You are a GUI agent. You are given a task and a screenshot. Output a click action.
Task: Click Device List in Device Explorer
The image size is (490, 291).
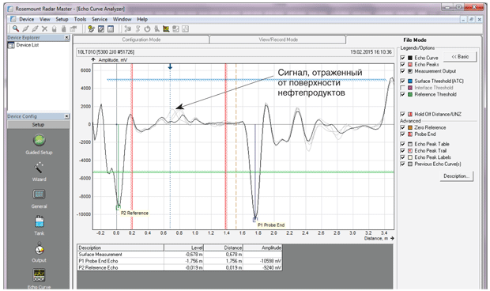(28, 45)
